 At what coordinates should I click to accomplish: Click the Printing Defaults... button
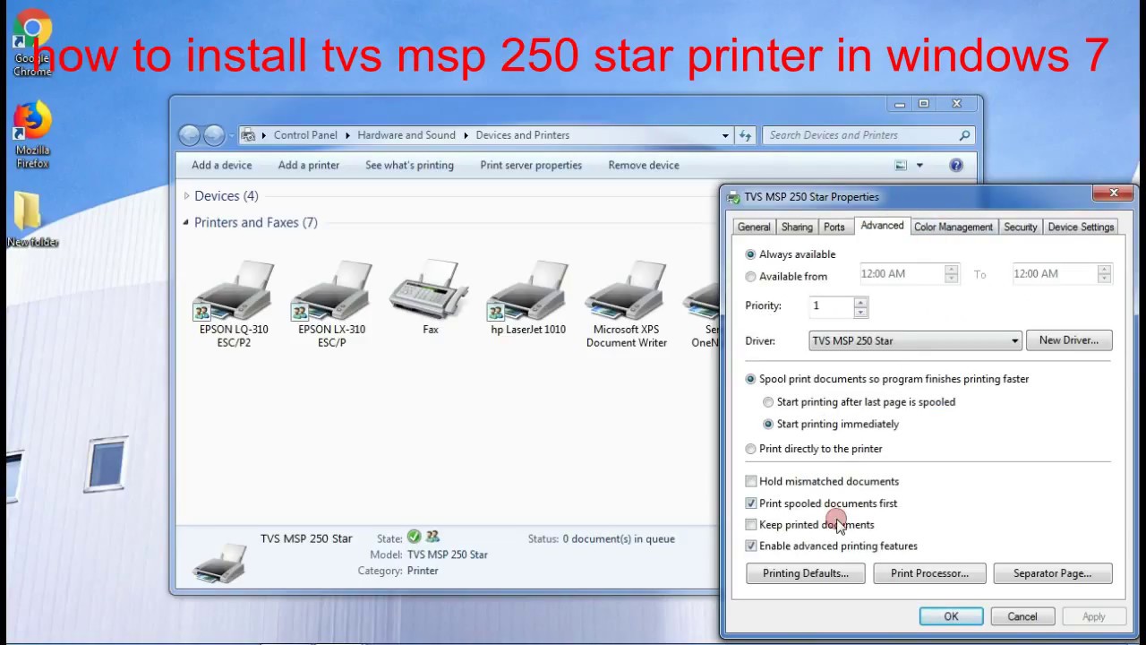(x=806, y=573)
